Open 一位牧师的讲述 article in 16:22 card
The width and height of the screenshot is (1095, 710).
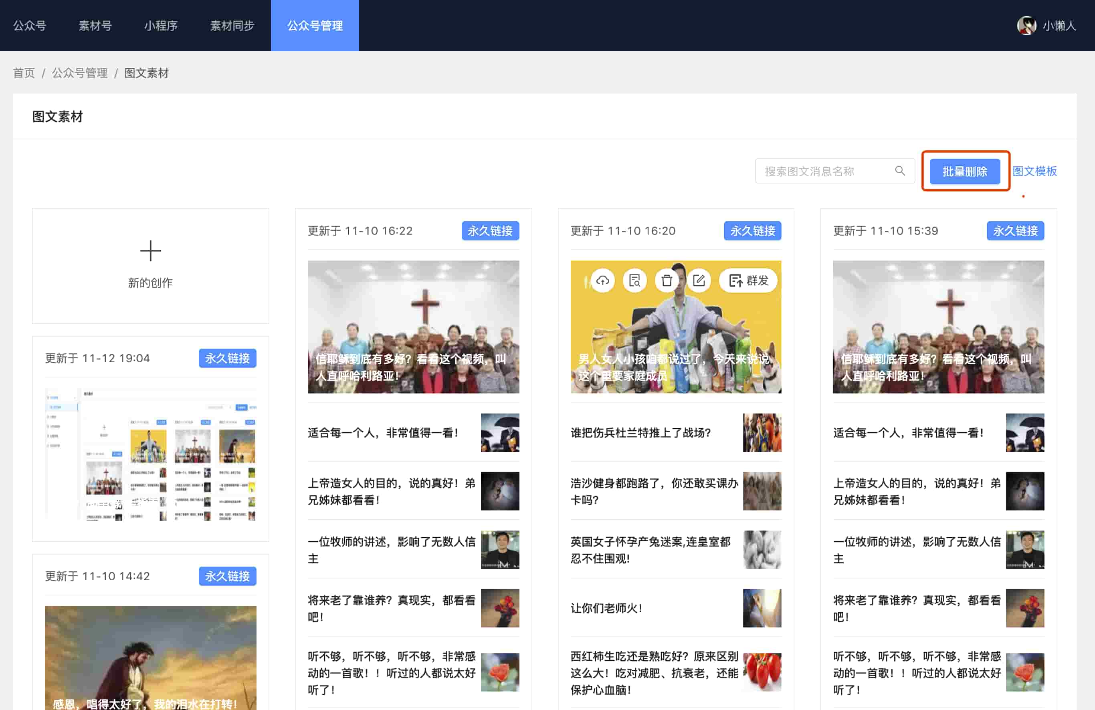click(392, 550)
